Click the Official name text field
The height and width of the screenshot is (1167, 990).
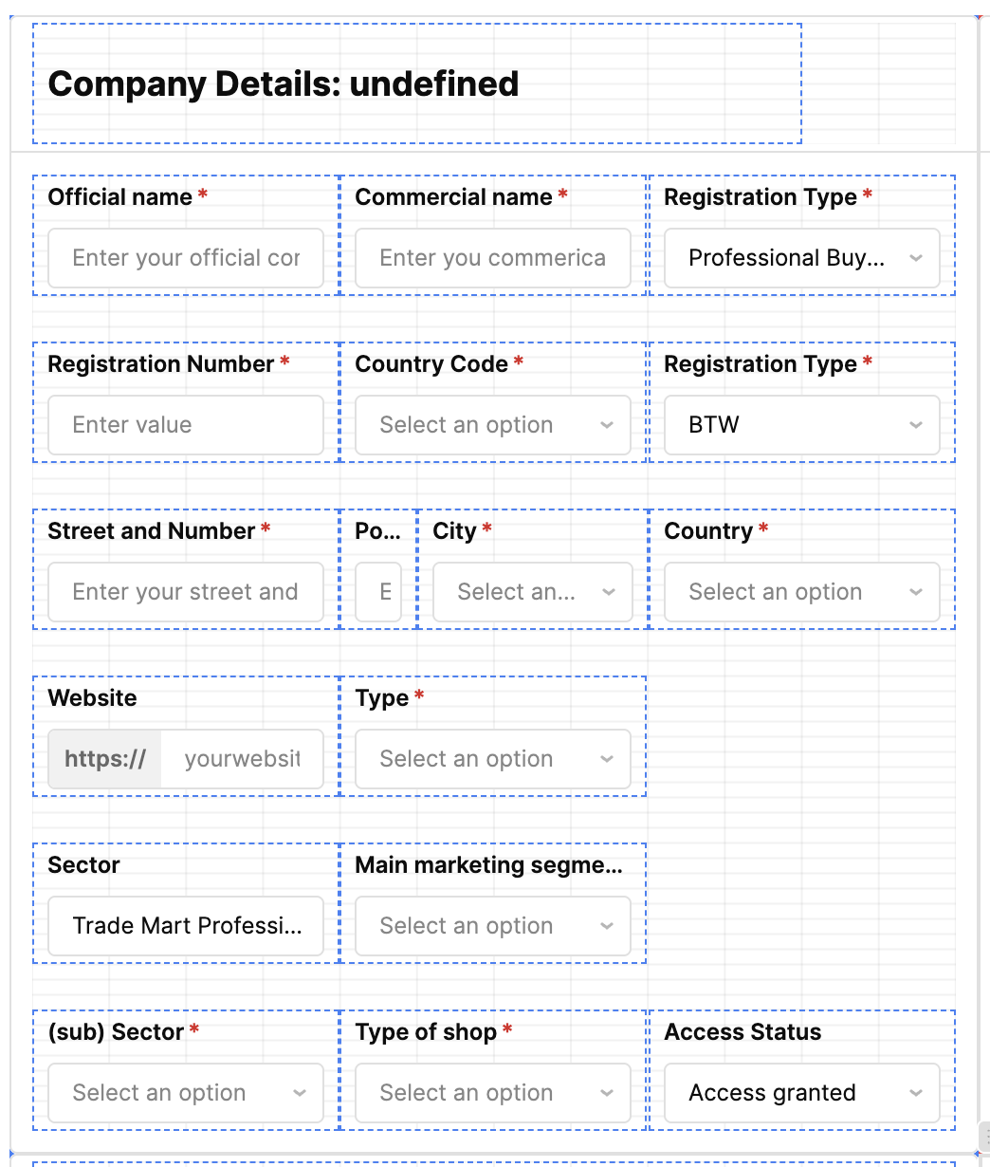click(x=186, y=258)
